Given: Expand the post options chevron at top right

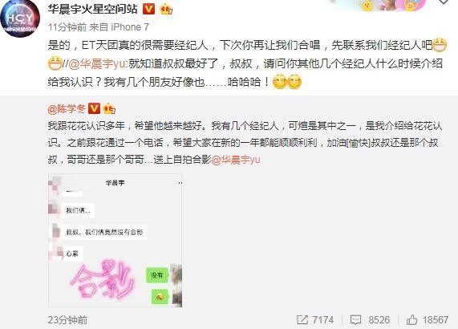Looking at the screenshot, I should click(x=444, y=2).
